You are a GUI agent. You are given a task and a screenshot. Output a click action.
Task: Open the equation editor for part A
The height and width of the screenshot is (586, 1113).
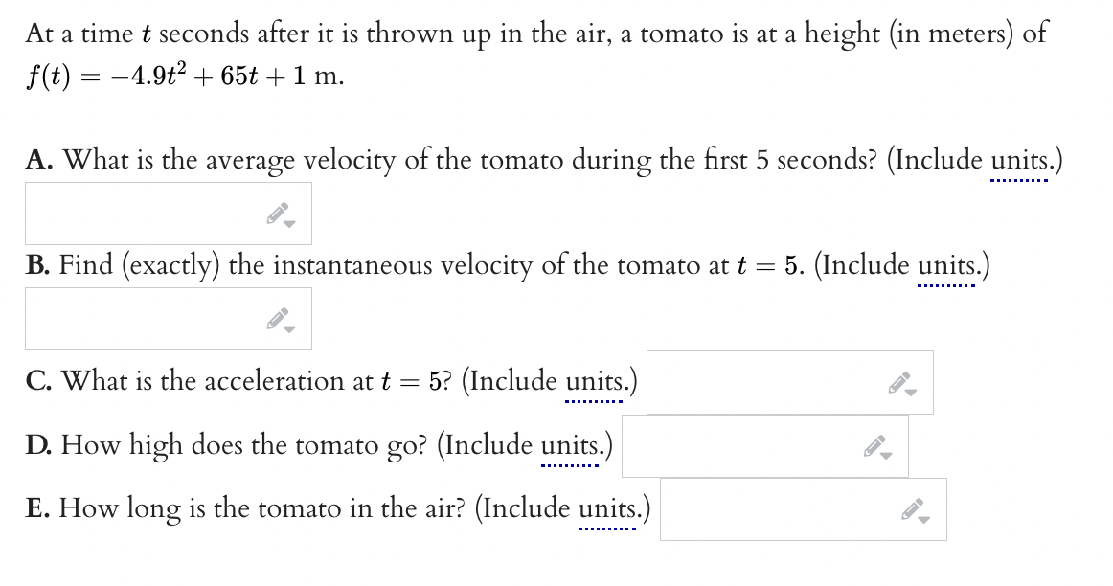click(277, 212)
